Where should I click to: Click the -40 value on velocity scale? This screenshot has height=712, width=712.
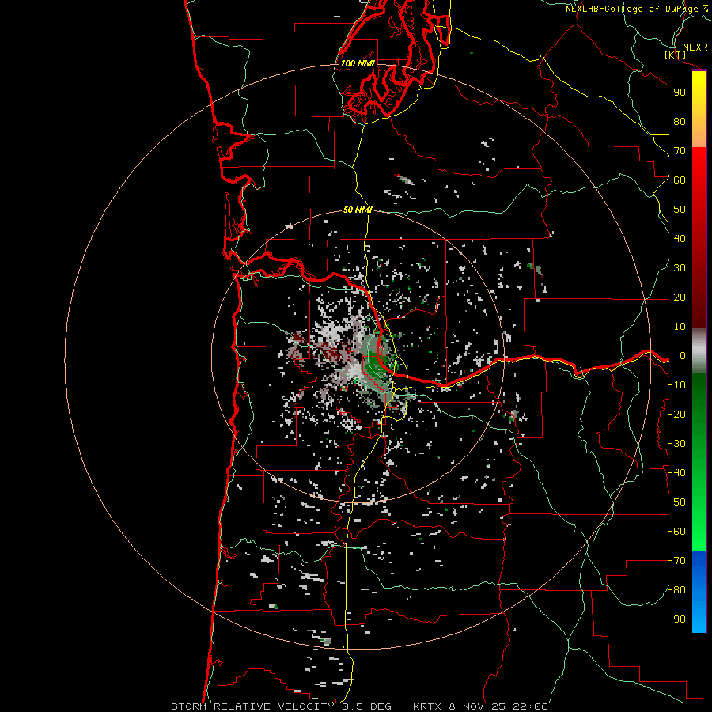pos(676,473)
